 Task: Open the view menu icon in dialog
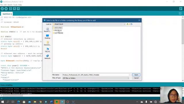[132, 24]
